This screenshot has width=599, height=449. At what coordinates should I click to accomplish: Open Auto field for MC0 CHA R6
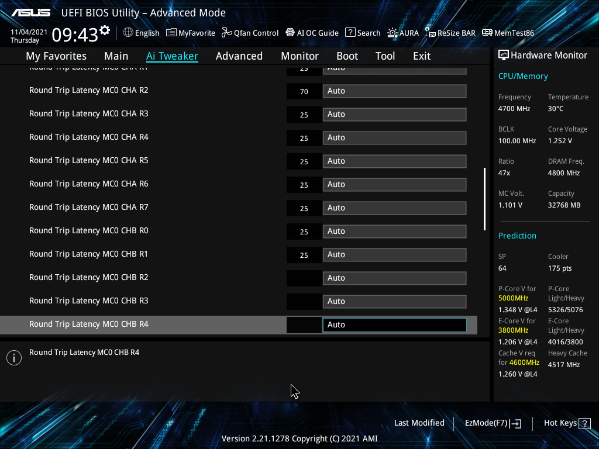click(x=395, y=184)
